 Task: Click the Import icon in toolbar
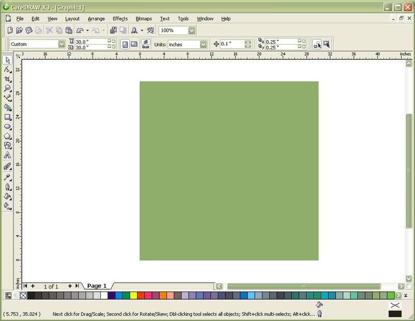click(113, 31)
